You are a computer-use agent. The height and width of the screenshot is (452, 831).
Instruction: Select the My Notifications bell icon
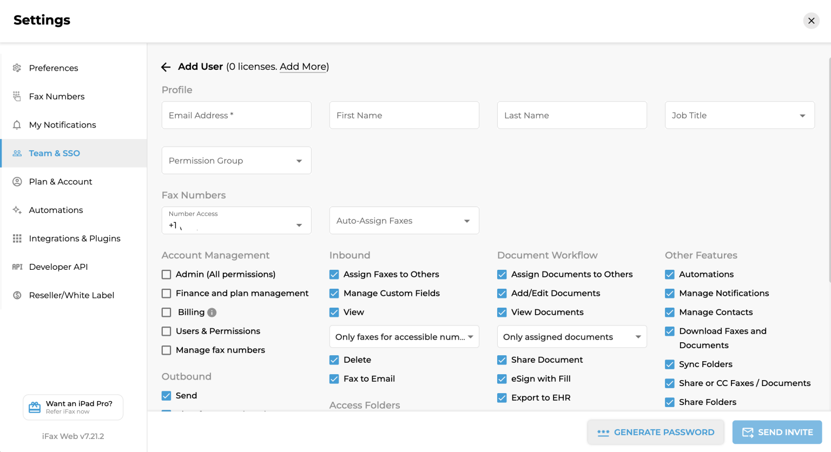tap(16, 125)
